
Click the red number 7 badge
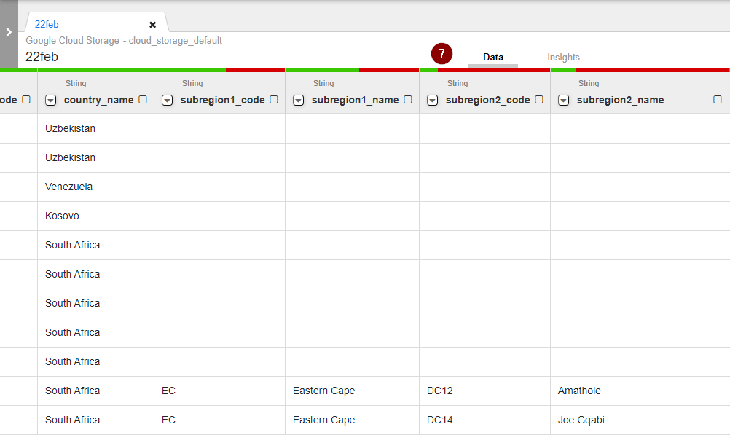(441, 54)
